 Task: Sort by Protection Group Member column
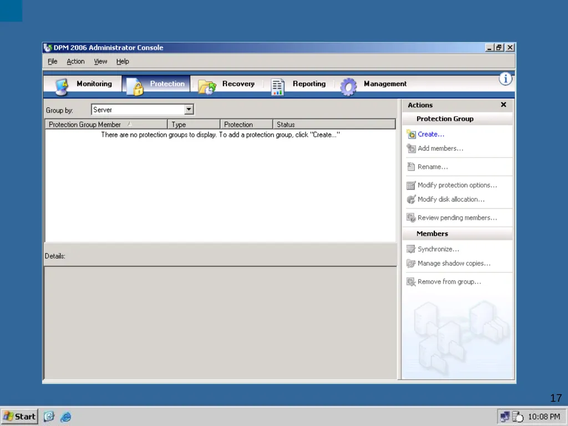[x=106, y=124]
